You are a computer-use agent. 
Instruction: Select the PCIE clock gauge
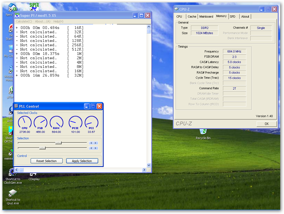coord(75,125)
